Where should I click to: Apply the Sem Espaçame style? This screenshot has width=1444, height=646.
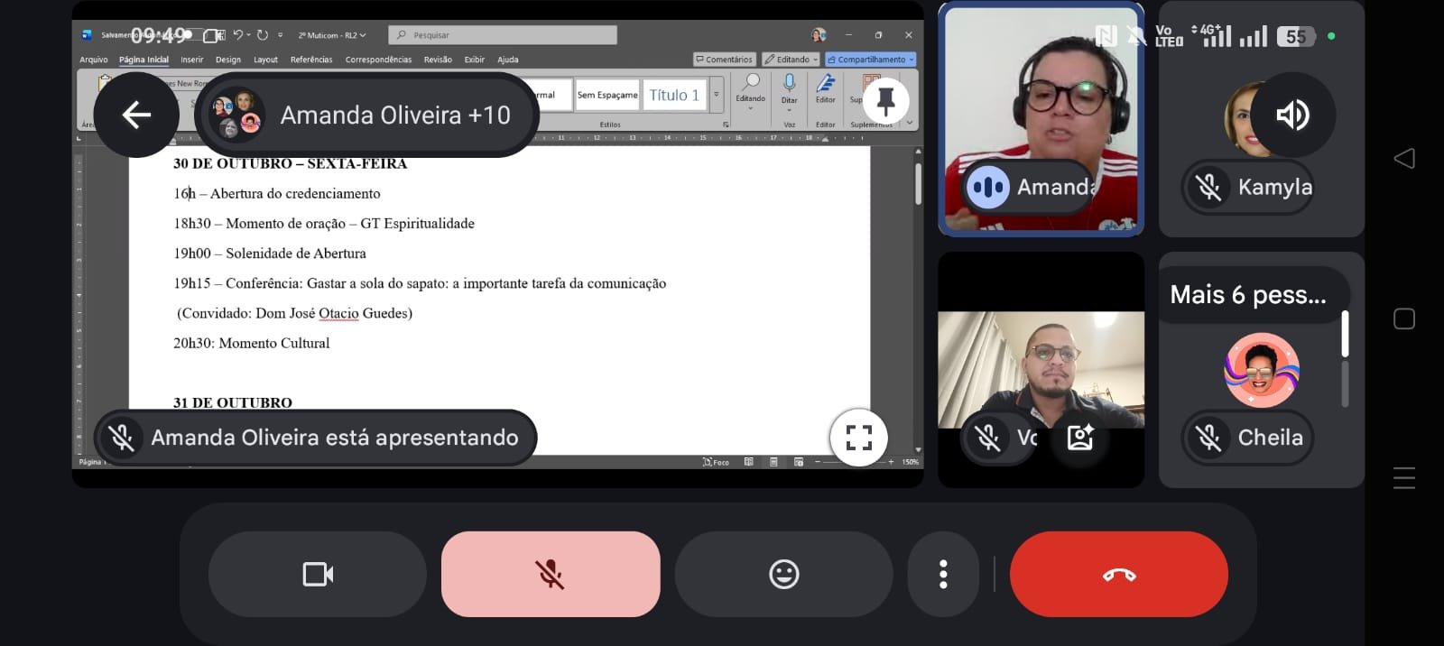pyautogui.click(x=607, y=95)
